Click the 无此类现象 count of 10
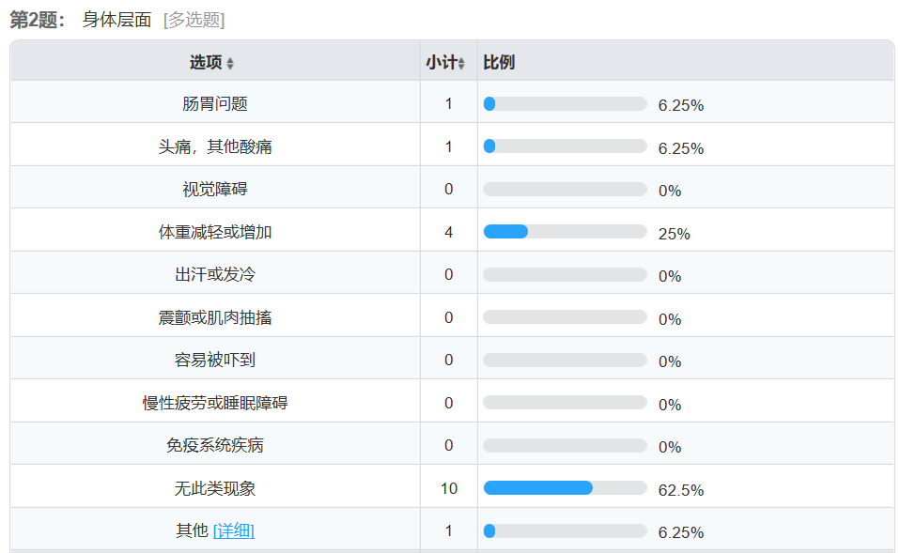The width and height of the screenshot is (900, 553). 449,488
